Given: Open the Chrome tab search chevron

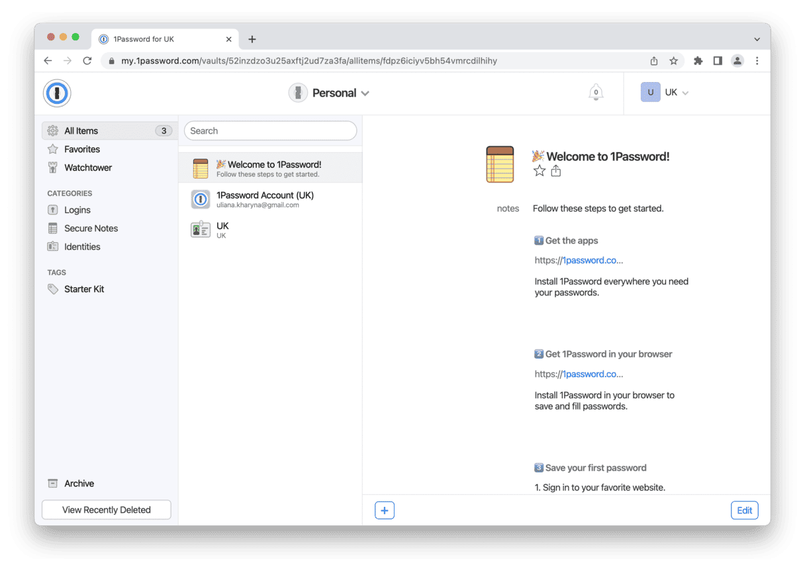Looking at the screenshot, I should click(757, 39).
